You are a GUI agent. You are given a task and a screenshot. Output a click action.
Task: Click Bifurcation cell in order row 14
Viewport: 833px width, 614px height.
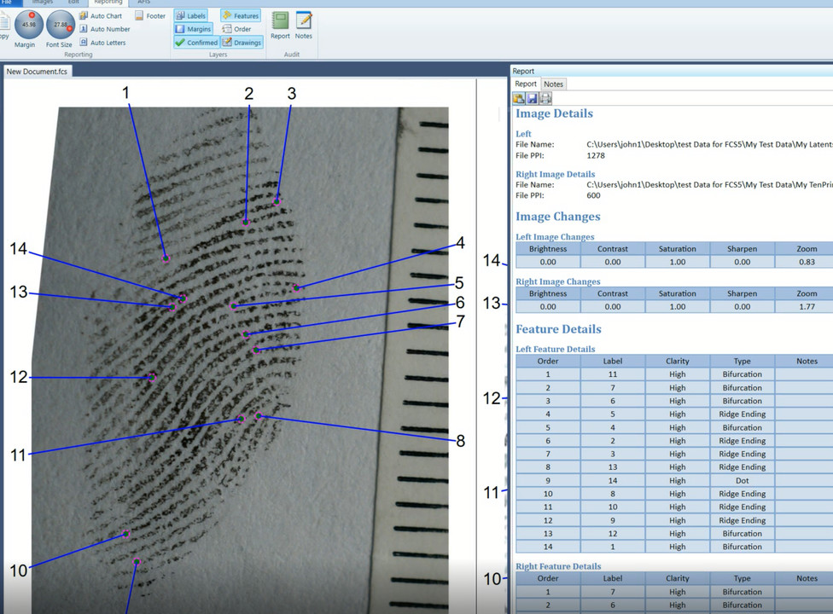coord(743,547)
